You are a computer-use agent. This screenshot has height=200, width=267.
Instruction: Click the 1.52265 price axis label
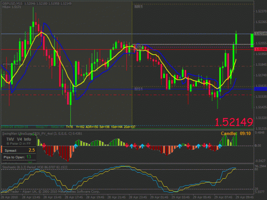tap(261, 22)
